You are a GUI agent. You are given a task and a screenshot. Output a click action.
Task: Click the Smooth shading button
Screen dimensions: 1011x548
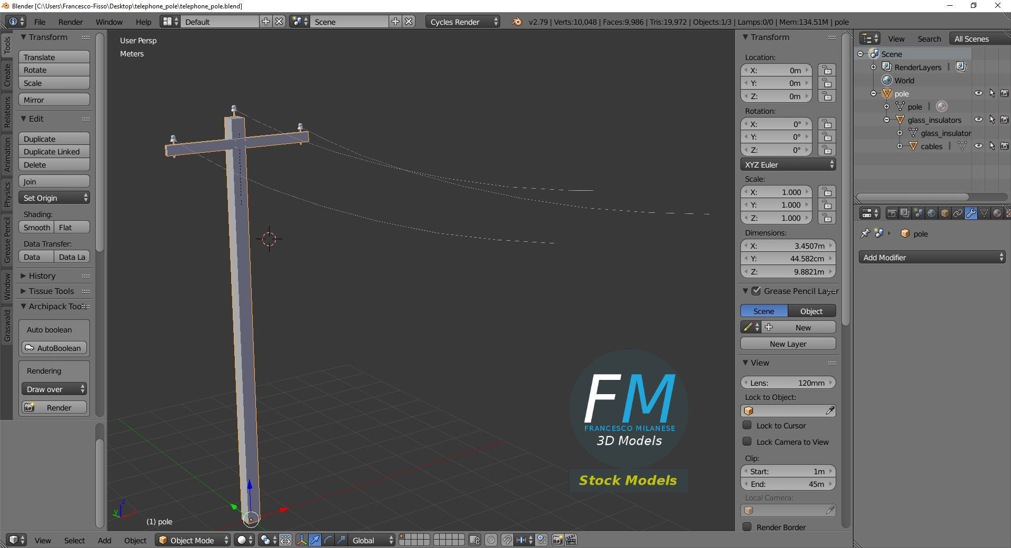(36, 227)
